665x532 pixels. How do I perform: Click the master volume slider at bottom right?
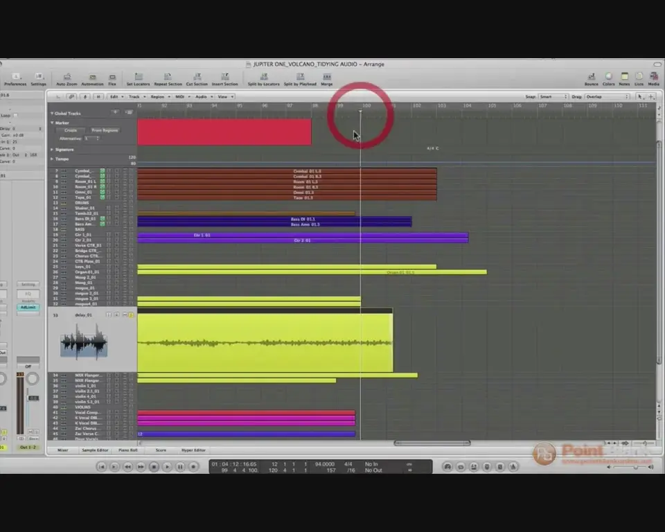pos(630,467)
